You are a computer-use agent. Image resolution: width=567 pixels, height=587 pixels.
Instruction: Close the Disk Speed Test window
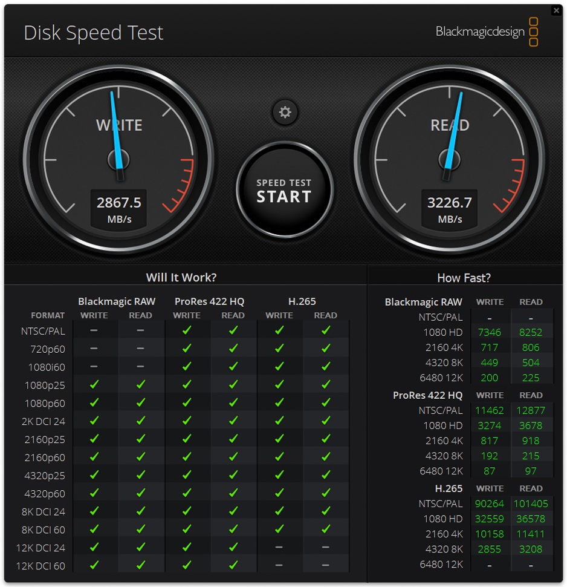pos(556,11)
